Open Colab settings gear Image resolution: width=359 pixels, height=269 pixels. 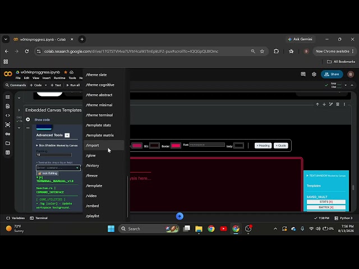(314, 74)
